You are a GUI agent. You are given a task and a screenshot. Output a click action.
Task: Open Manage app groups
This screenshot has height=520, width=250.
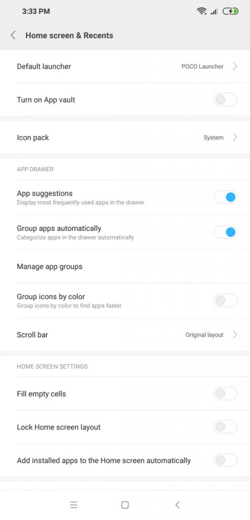point(125,266)
